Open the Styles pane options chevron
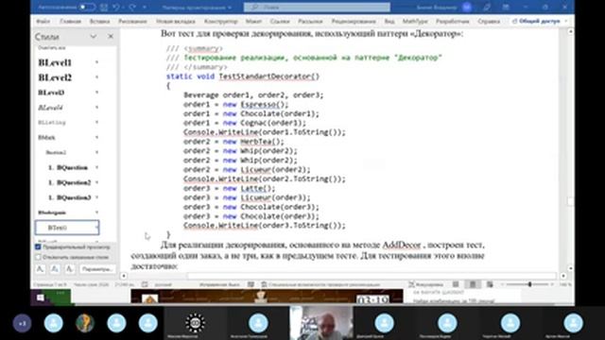 tap(94, 37)
